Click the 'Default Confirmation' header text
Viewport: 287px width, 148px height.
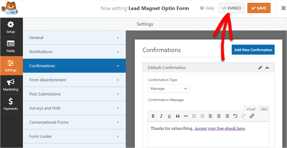(x=167, y=68)
